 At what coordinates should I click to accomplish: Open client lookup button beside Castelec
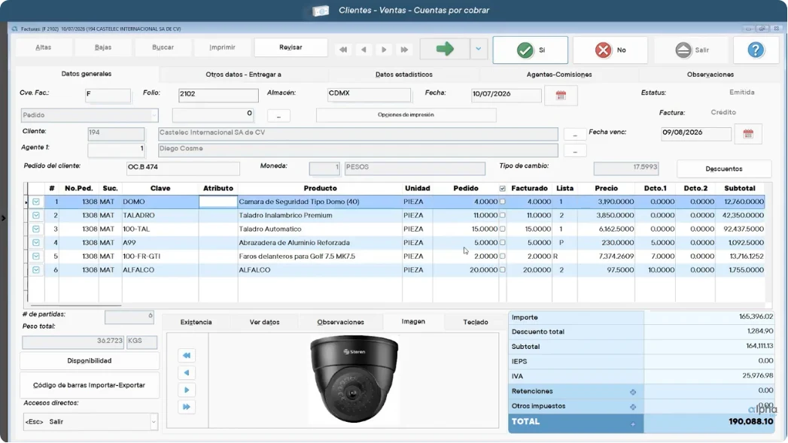pyautogui.click(x=574, y=134)
